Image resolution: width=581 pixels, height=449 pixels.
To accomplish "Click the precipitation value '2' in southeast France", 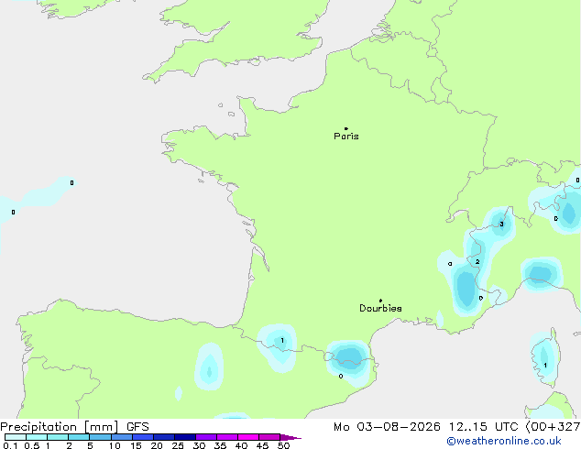I will point(477,262).
